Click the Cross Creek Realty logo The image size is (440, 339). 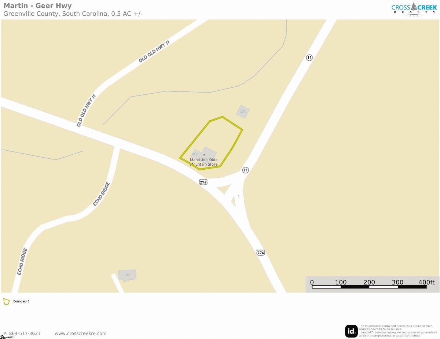(x=414, y=9)
